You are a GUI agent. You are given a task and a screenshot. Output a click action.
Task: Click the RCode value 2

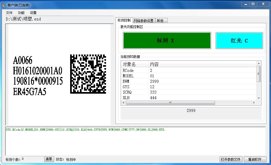(151, 71)
